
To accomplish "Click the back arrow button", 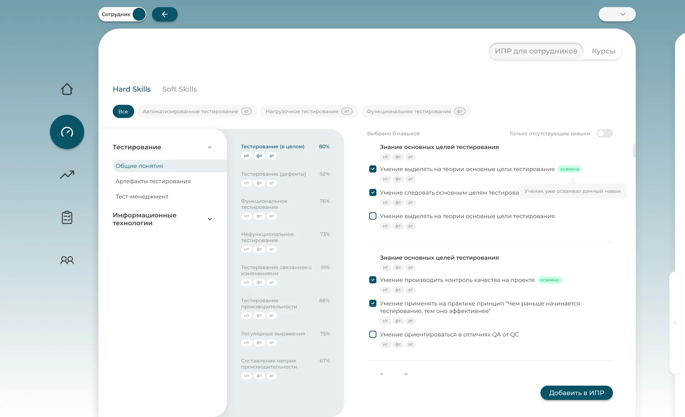I will [x=164, y=14].
